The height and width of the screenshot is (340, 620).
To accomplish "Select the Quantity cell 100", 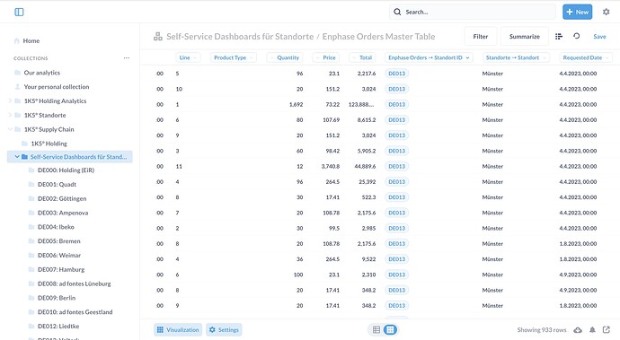I will click(x=298, y=275).
